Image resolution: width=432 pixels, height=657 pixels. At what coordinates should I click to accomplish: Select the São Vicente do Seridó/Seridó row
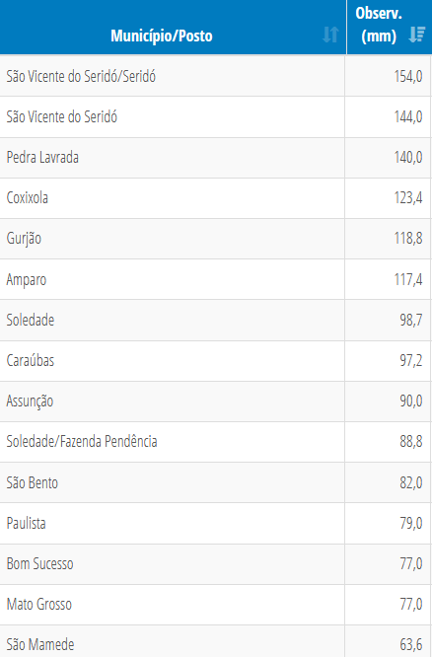click(216, 76)
